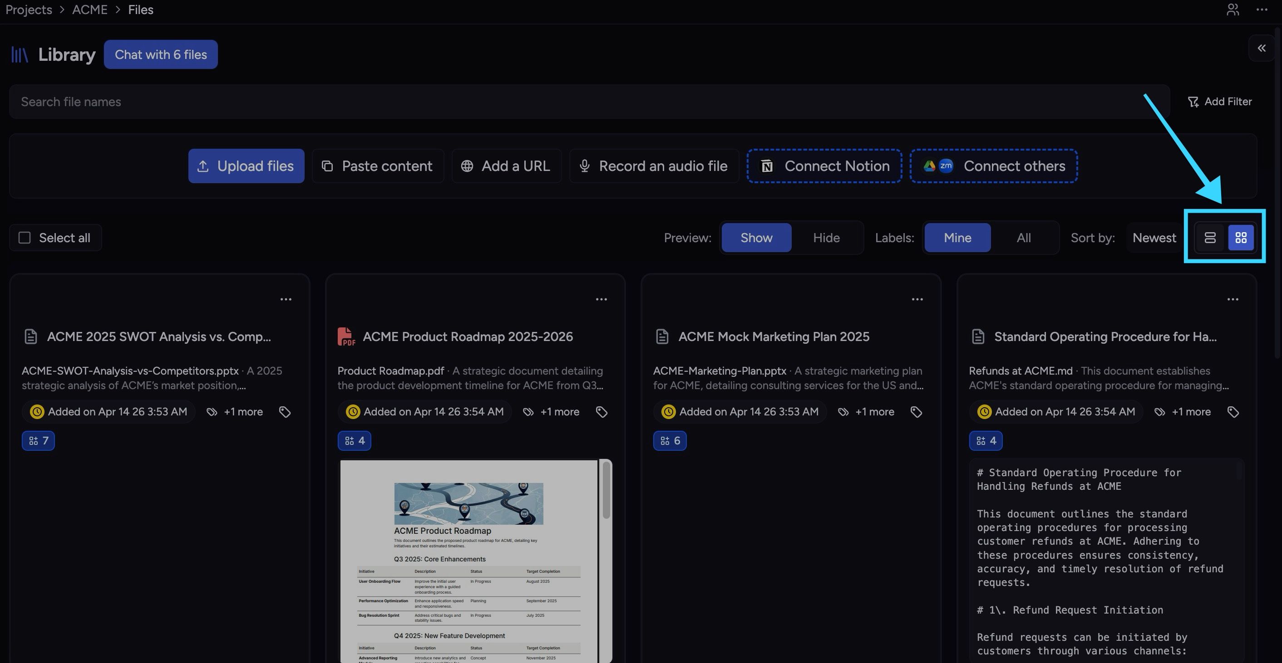
Task: Set Preview to Hide
Action: tap(826, 238)
